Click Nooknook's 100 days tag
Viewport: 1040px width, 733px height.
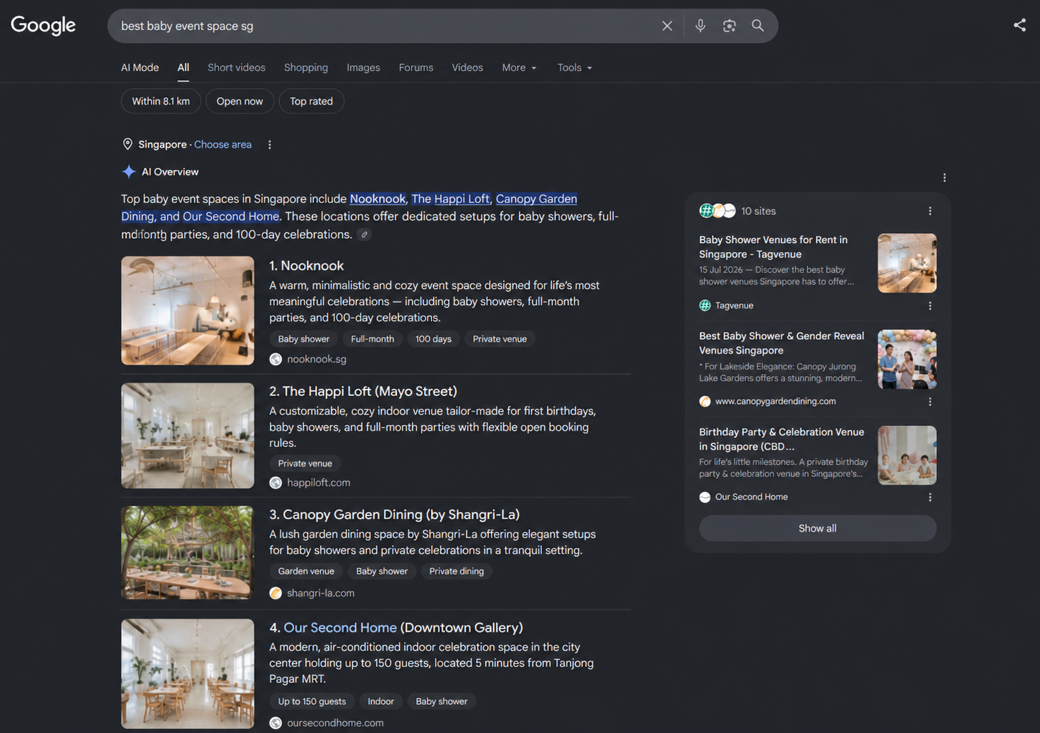[433, 339]
